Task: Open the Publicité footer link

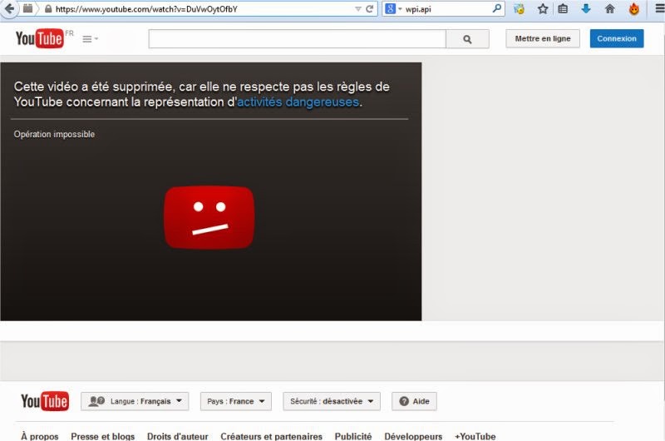Action: [x=353, y=436]
